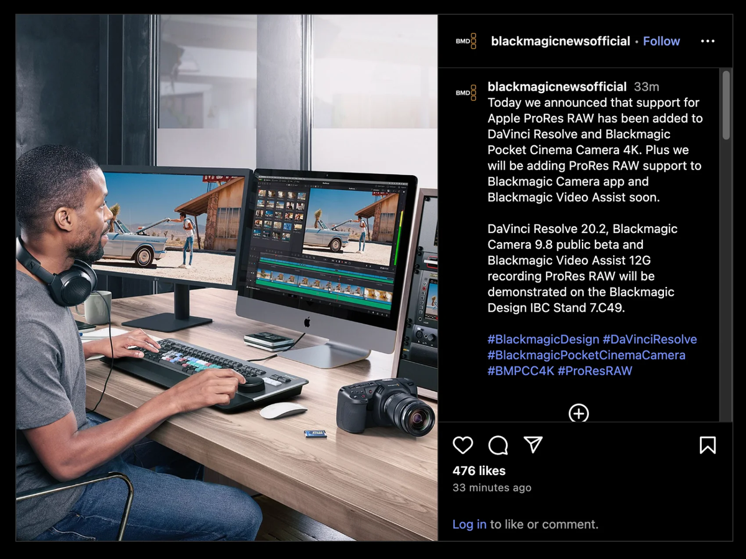
Task: Click the post photo of editing desk
Action: (x=227, y=278)
